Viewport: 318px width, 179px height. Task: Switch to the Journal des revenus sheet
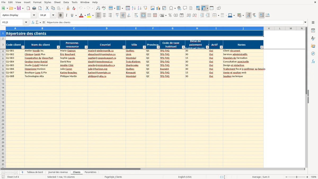(58, 172)
